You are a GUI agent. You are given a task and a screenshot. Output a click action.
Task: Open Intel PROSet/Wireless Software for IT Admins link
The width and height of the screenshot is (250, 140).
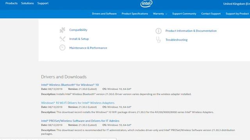point(80,121)
